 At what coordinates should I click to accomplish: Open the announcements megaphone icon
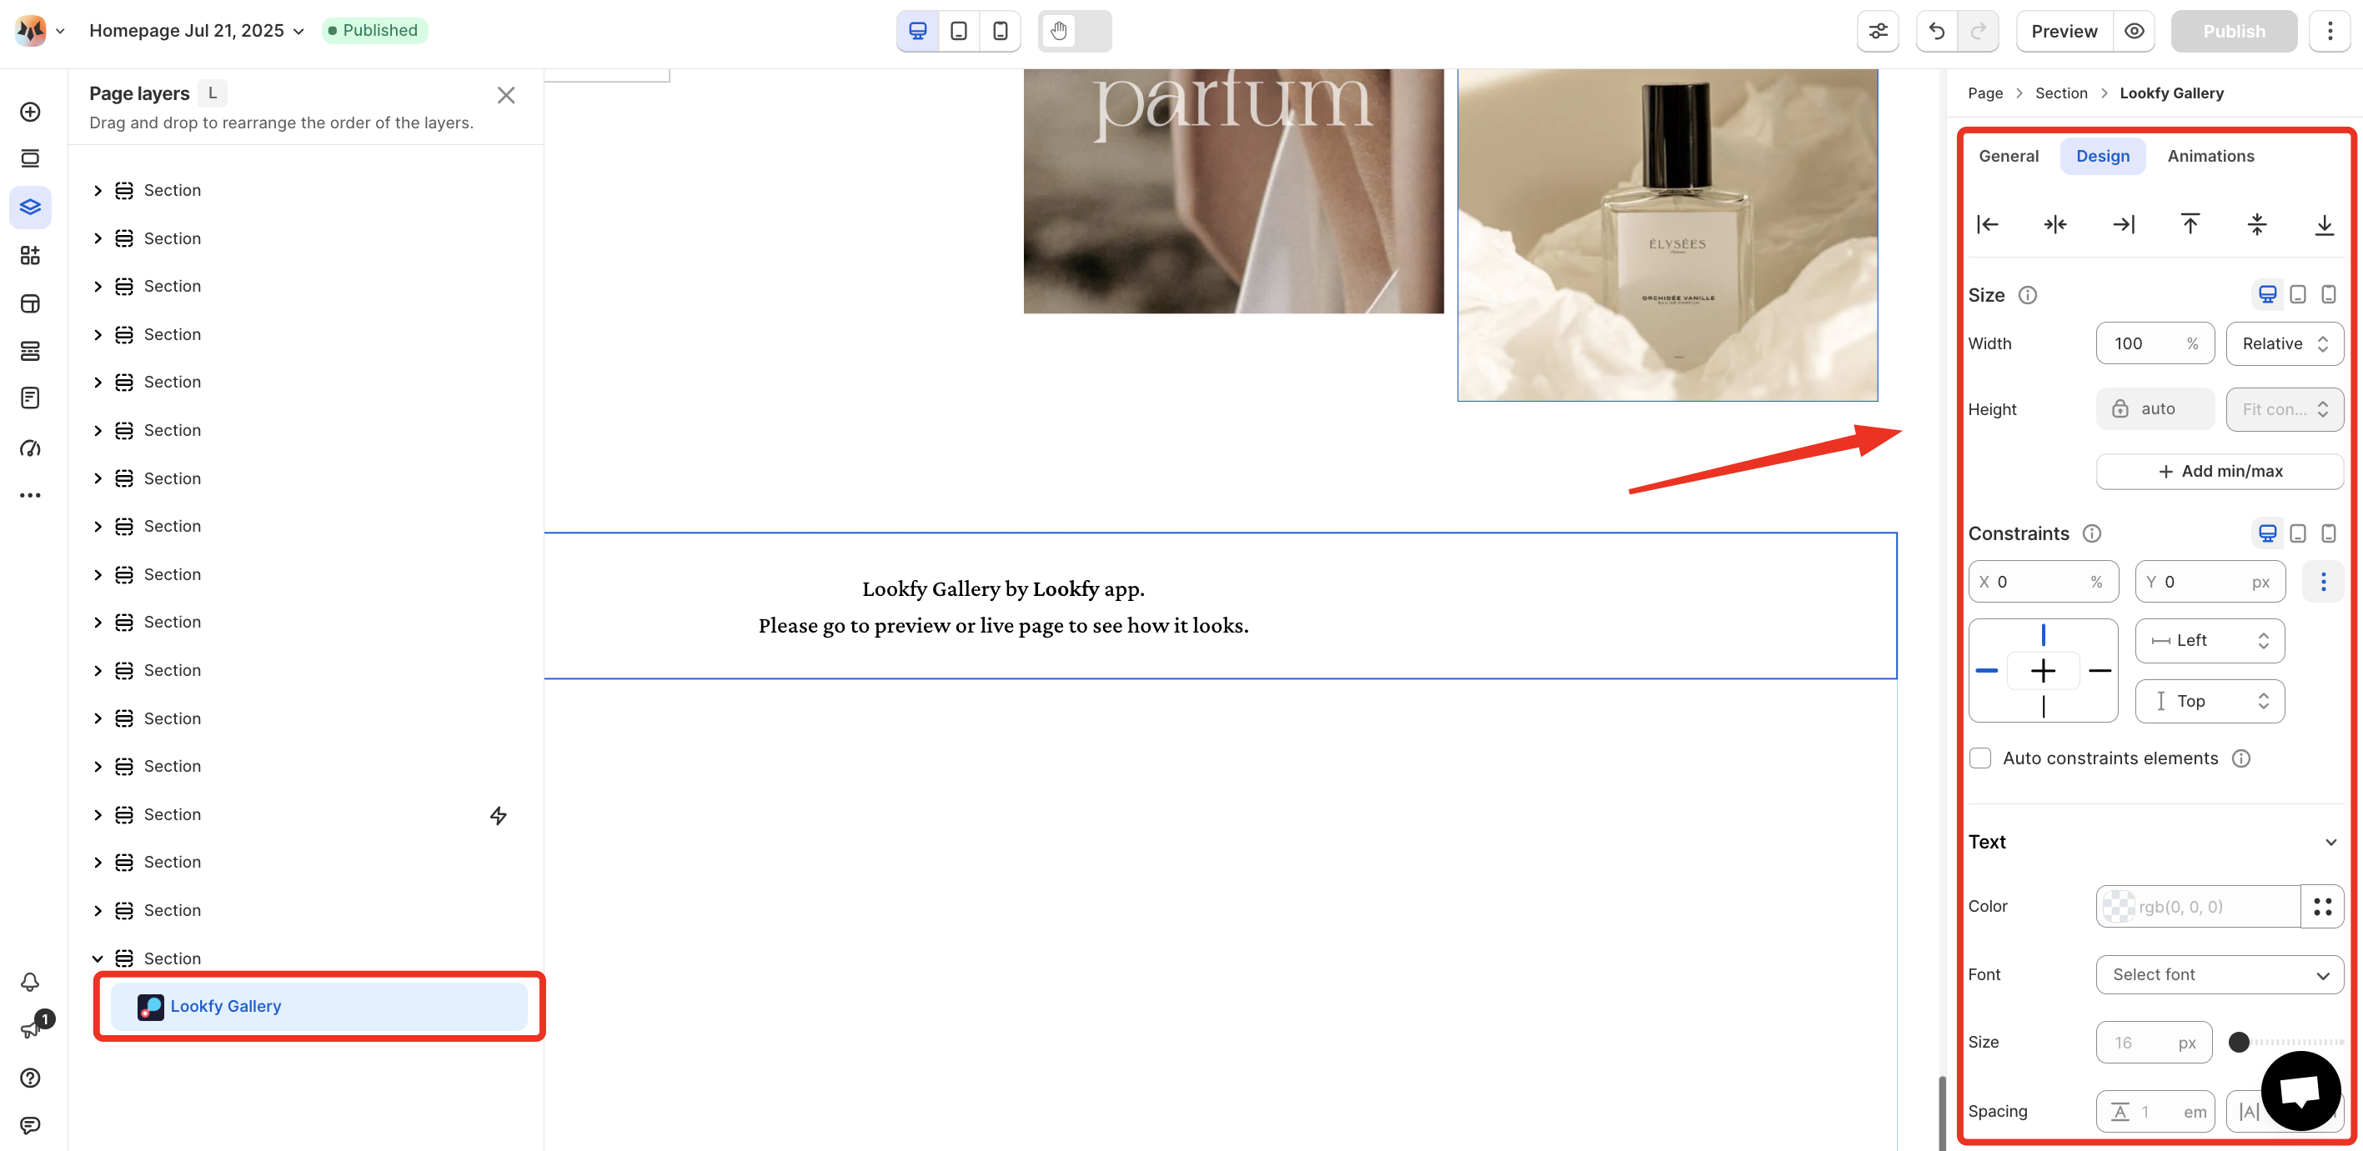[33, 1028]
